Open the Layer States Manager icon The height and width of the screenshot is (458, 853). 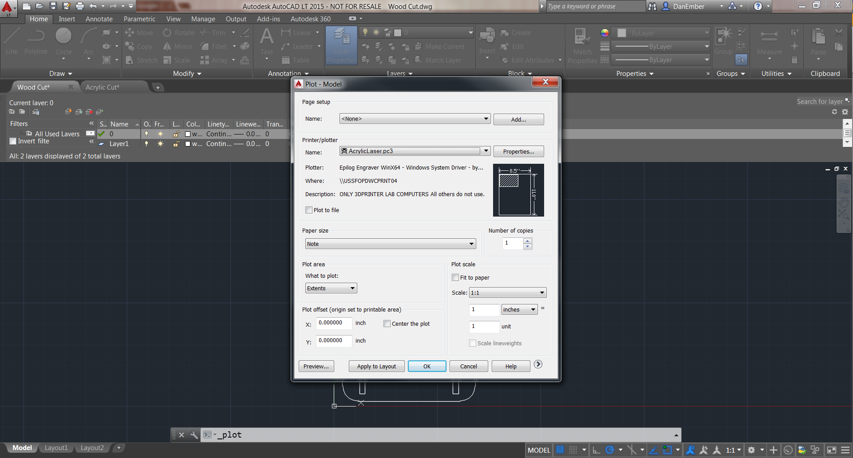[x=36, y=112]
